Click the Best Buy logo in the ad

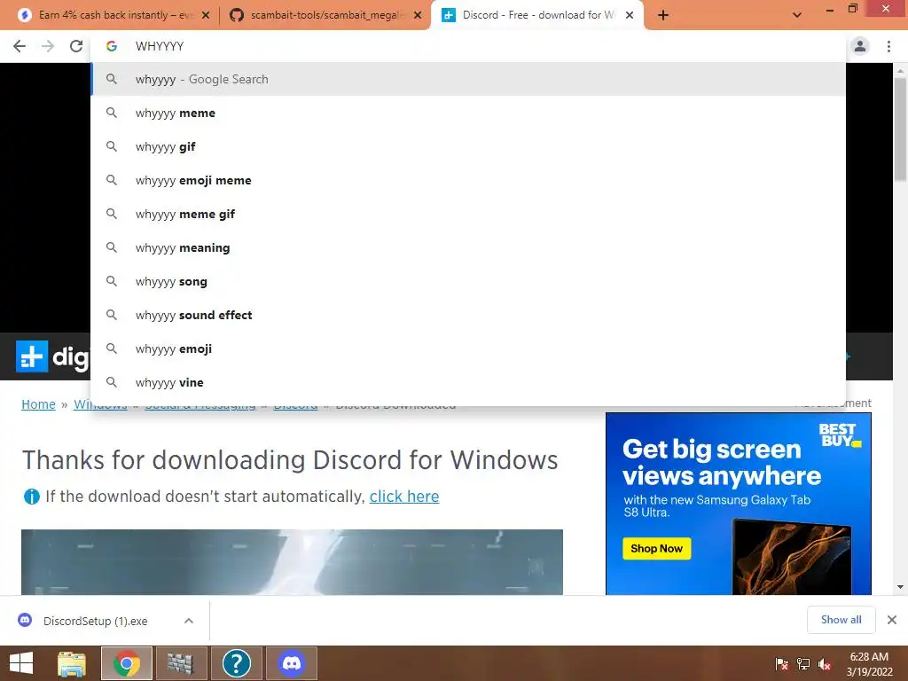(839, 435)
